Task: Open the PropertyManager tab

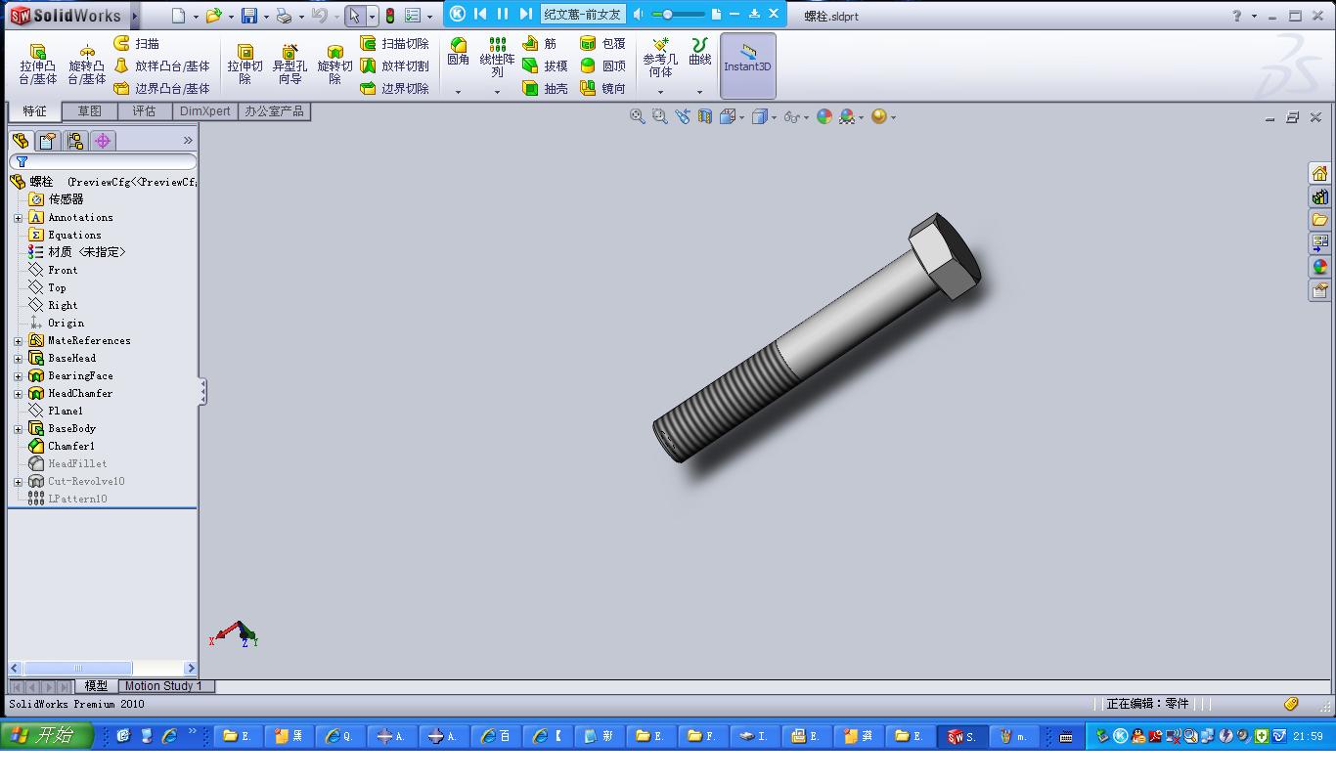Action: coord(48,141)
